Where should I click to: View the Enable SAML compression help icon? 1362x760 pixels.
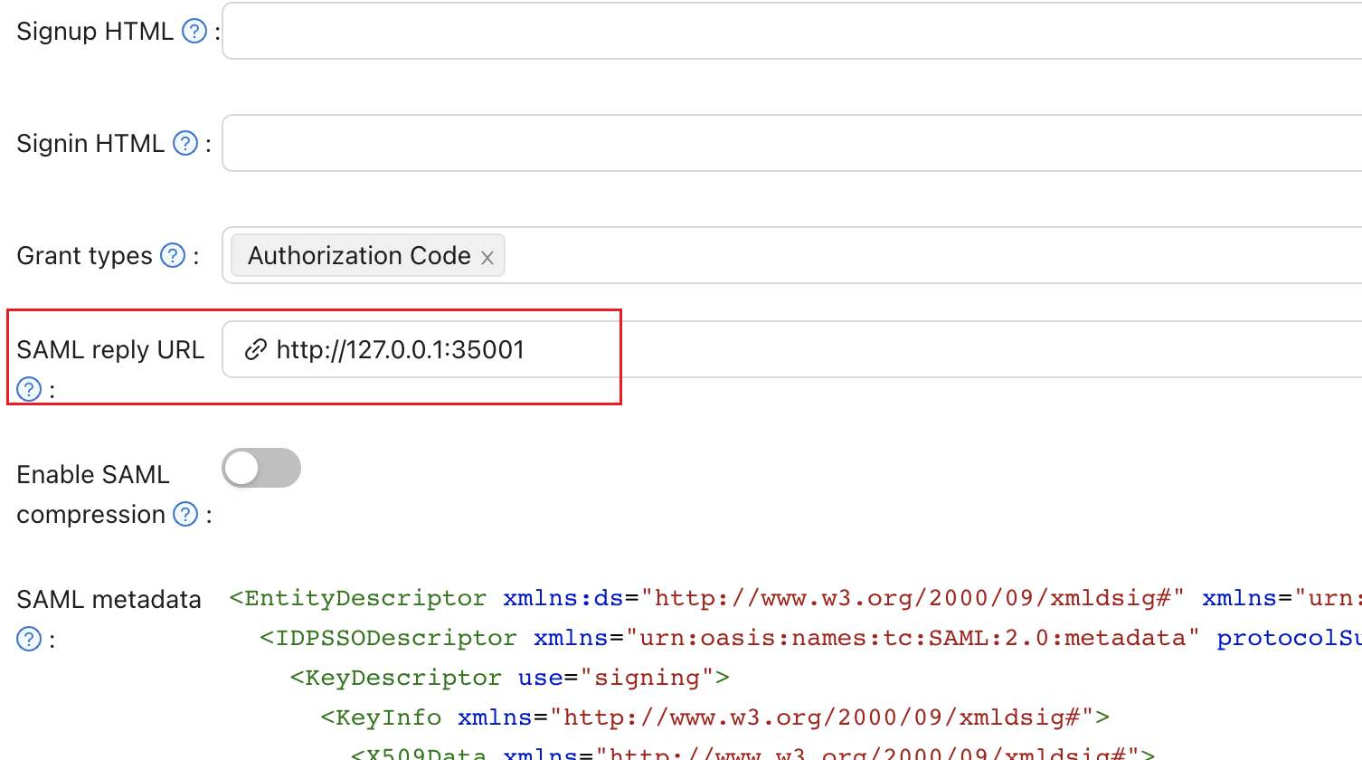[185, 514]
